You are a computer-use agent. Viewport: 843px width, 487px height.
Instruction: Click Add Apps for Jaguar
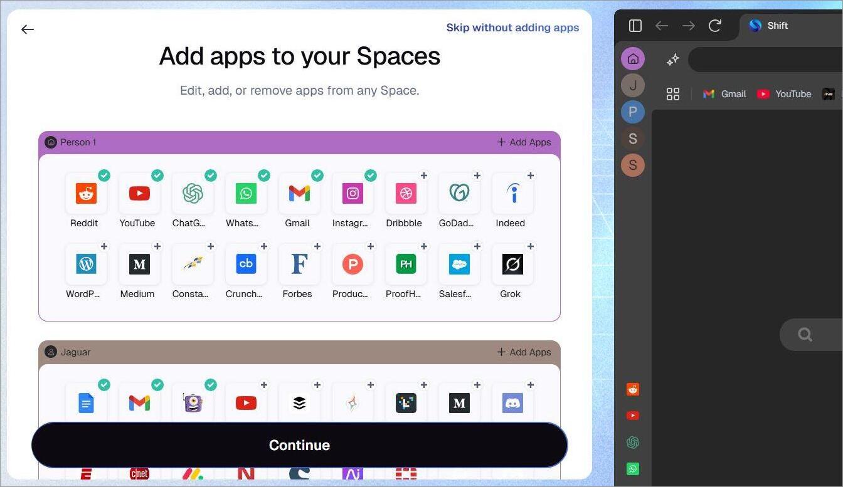(x=524, y=352)
